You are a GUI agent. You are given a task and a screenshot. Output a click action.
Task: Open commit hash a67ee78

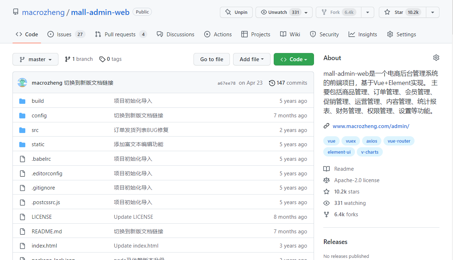pos(227,83)
